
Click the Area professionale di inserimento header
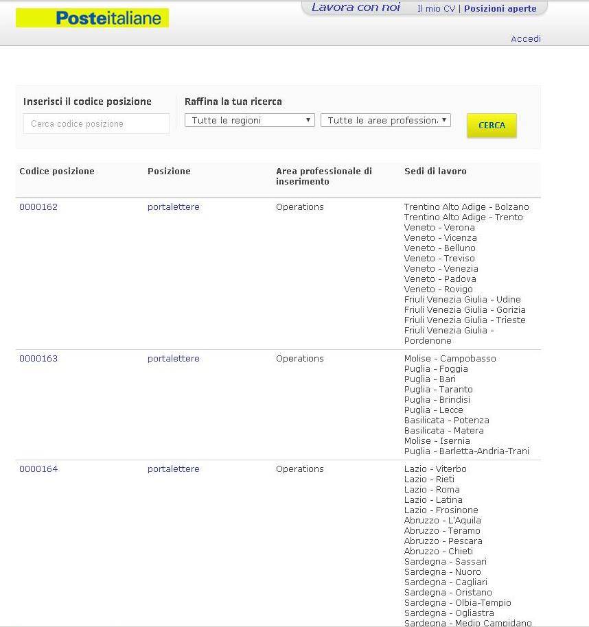pos(323,176)
